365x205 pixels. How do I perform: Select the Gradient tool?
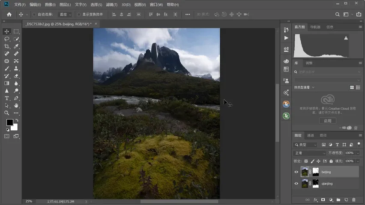click(7, 83)
